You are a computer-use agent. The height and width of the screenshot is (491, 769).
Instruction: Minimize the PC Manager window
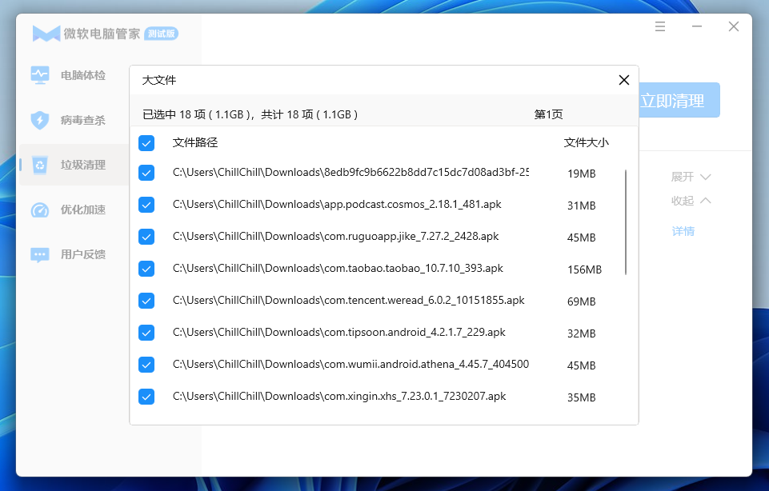point(697,26)
